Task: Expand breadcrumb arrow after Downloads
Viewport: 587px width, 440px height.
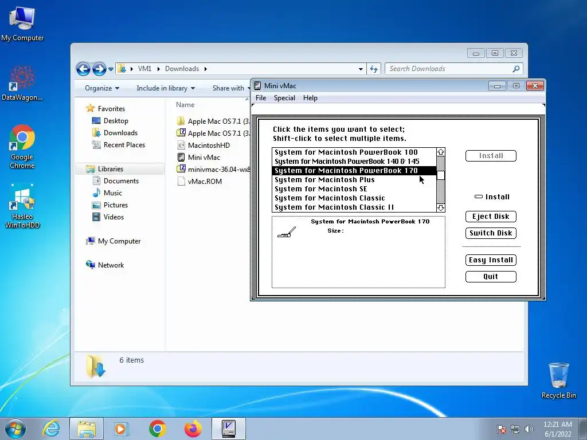Action: pos(206,69)
